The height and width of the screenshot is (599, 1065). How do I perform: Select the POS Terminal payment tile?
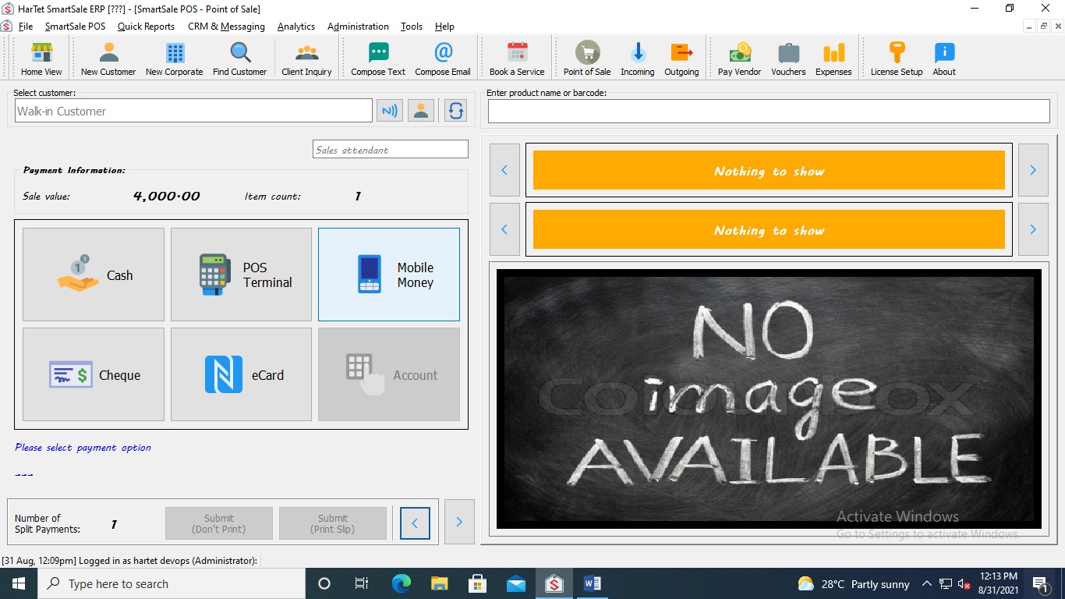coord(241,275)
